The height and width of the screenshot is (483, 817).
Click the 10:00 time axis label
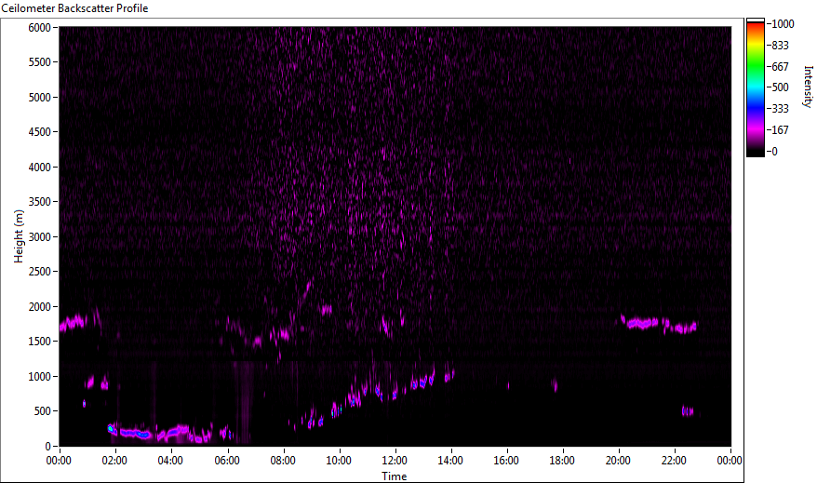pos(339,461)
